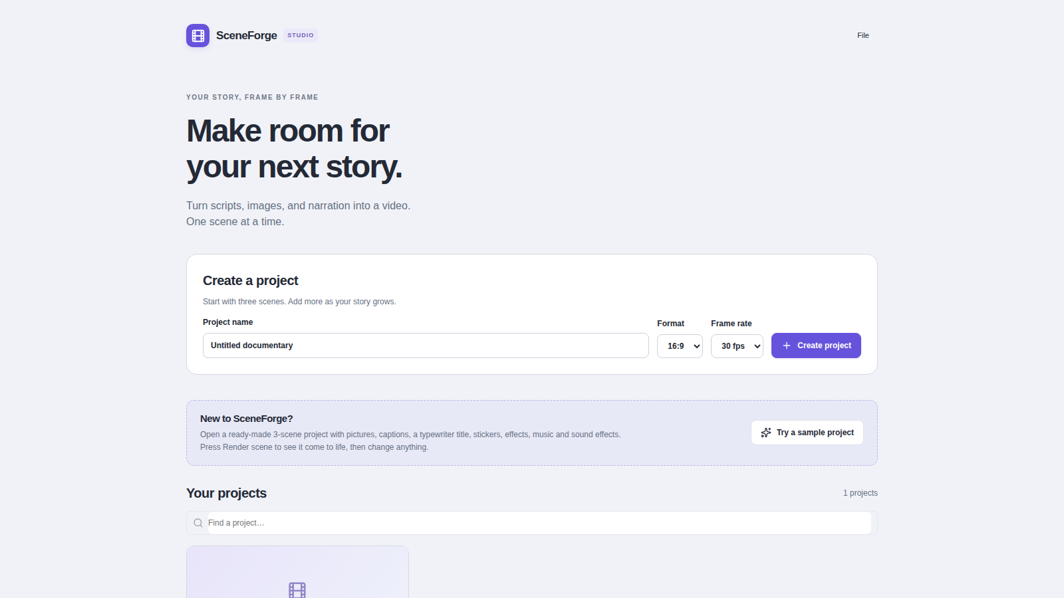Click the 'New to SceneForge?' heading
The height and width of the screenshot is (598, 1064).
pos(247,419)
